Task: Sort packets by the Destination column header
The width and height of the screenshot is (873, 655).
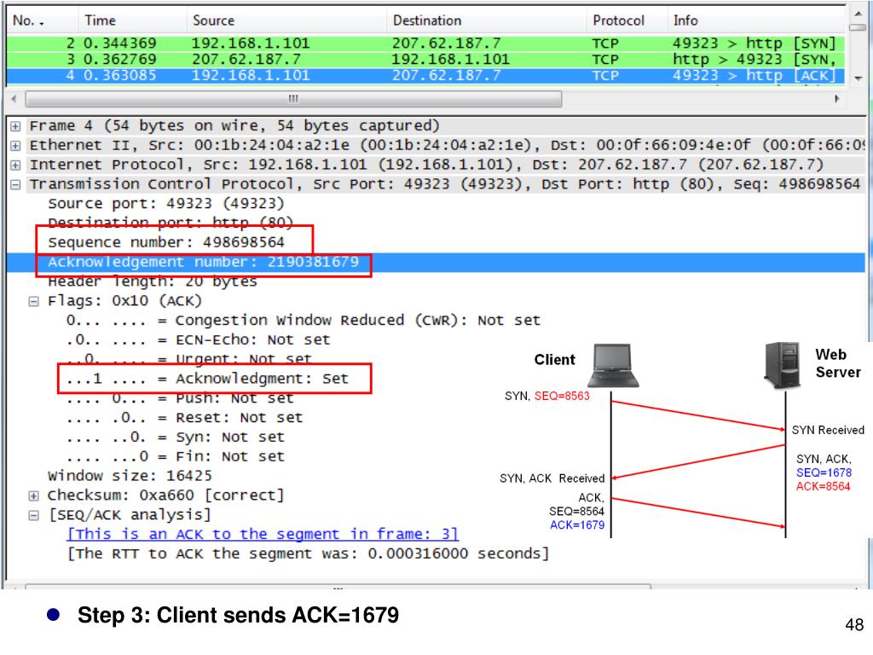Action: pyautogui.click(x=486, y=20)
